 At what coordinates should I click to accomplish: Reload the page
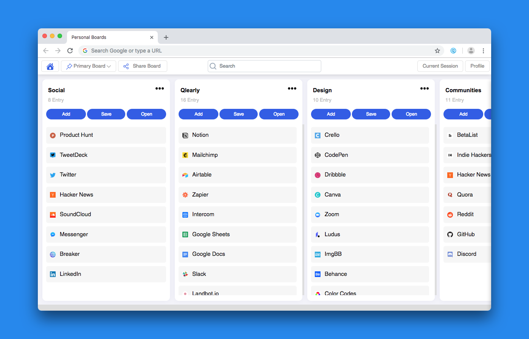(70, 51)
